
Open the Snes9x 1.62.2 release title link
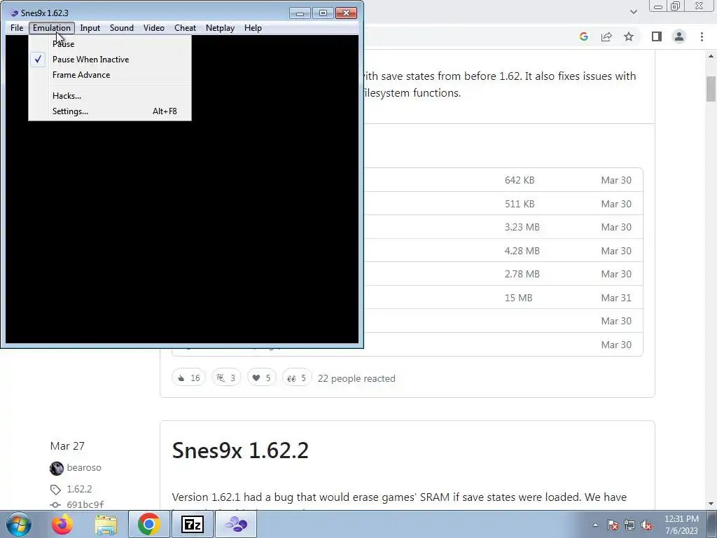pyautogui.click(x=240, y=450)
